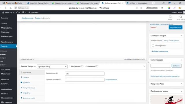Open the colorful circle browser extension icon
The width and height of the screenshot is (185, 104).
coord(169,8)
